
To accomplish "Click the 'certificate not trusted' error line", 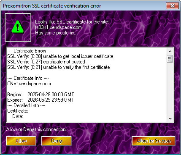I will 46,62.
